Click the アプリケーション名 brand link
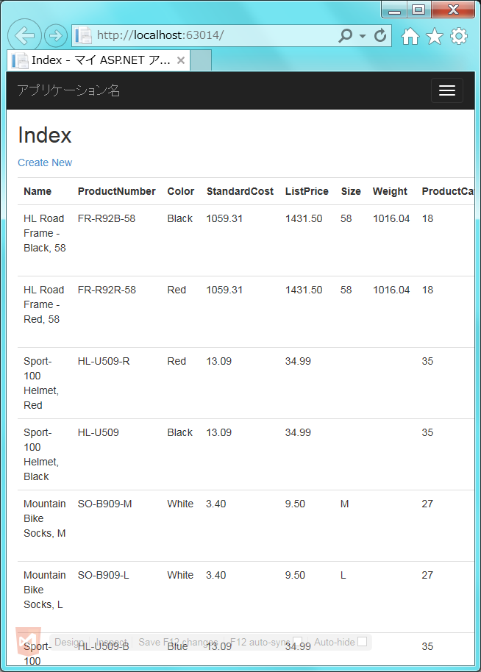Image resolution: width=481 pixels, height=672 pixels. pyautogui.click(x=68, y=90)
